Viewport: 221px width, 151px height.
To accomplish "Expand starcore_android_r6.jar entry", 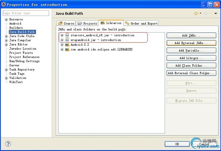I will pos(62,35).
